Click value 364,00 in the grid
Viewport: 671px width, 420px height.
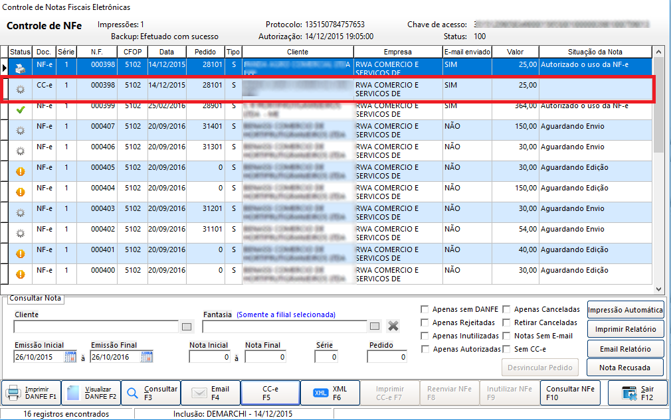click(526, 105)
